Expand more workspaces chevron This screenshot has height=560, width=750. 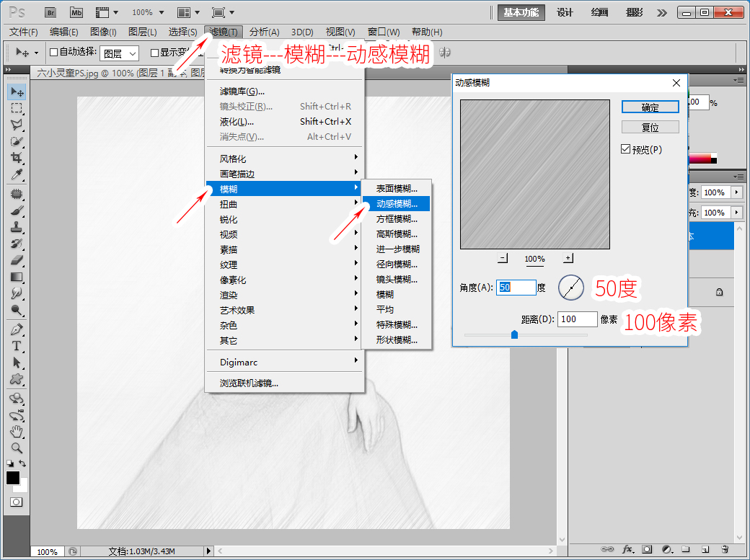coord(661,13)
